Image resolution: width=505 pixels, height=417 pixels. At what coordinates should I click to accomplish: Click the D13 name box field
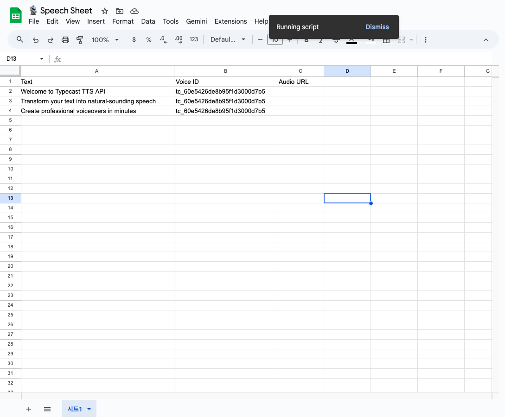21,58
